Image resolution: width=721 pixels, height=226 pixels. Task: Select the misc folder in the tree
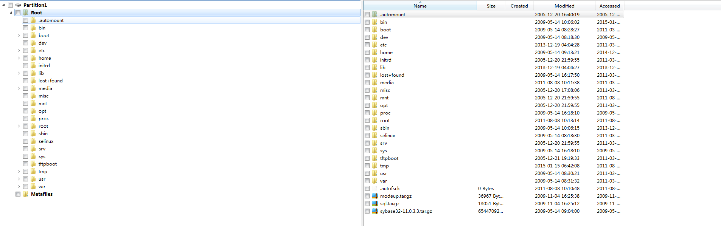pos(44,96)
